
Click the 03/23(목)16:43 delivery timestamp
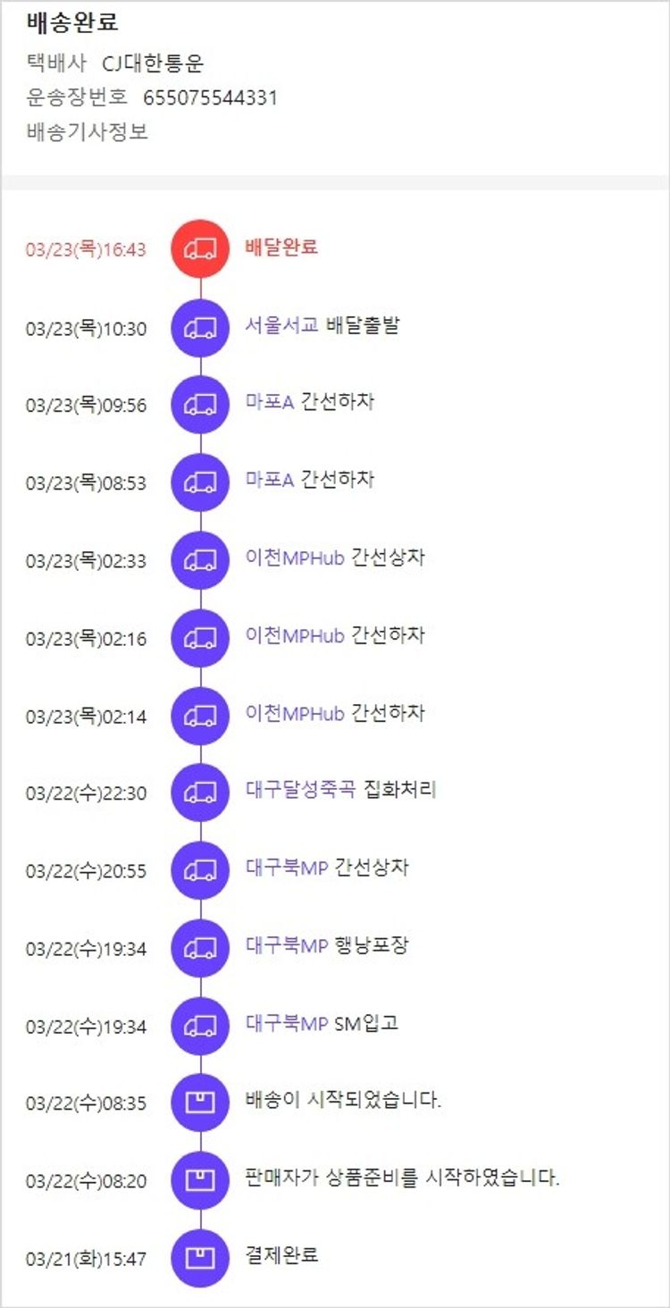(86, 249)
